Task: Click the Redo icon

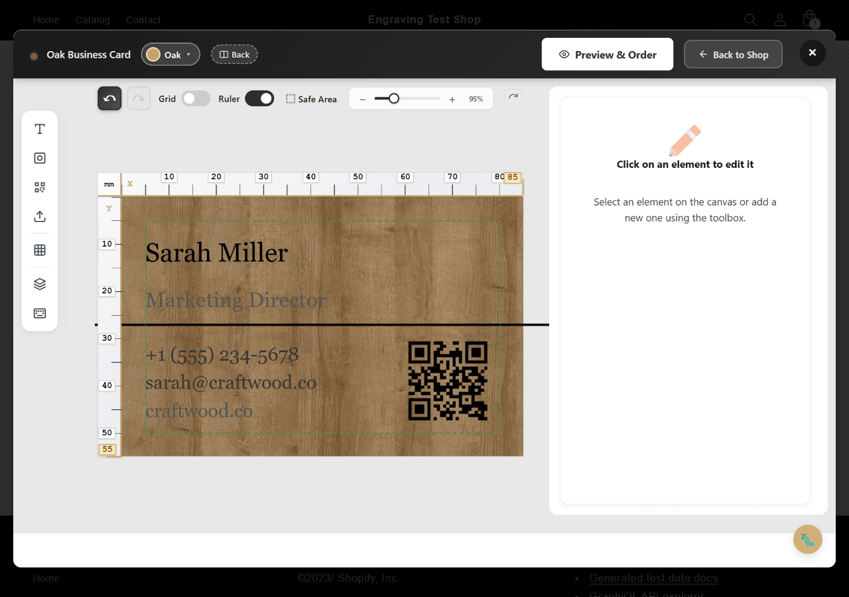Action: [138, 98]
